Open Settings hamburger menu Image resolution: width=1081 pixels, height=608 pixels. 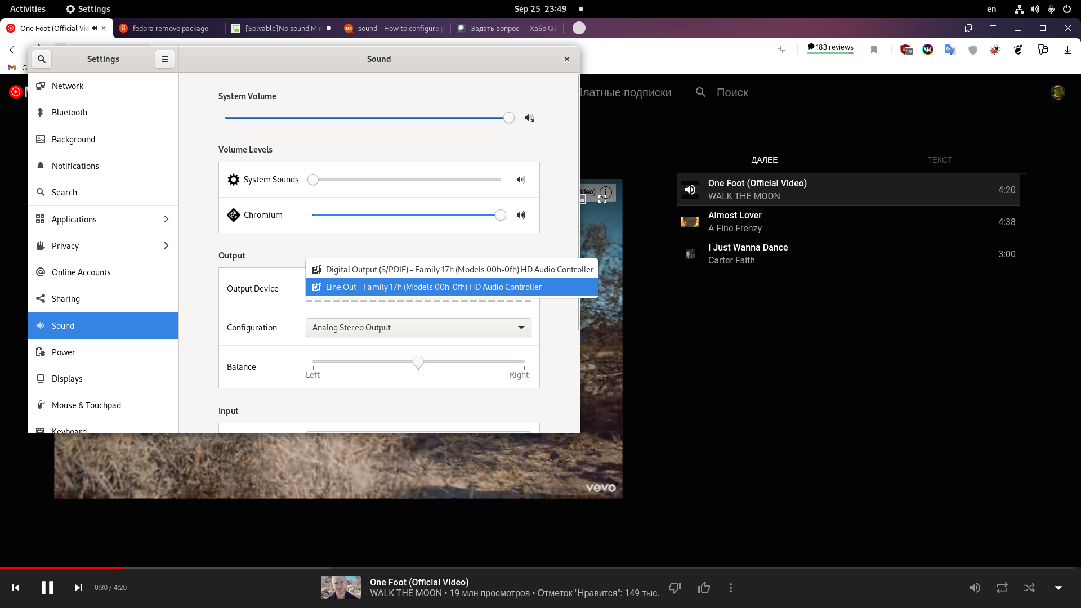[165, 59]
